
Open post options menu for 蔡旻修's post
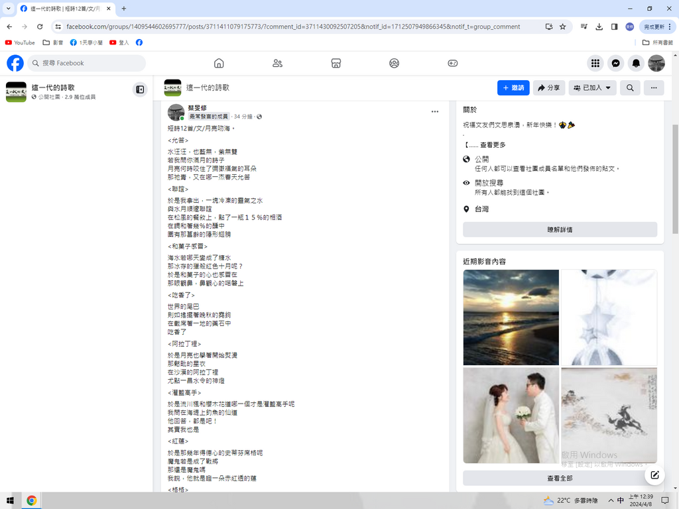tap(435, 111)
